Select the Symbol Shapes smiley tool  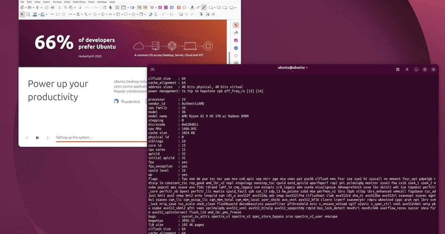[x=102, y=14]
